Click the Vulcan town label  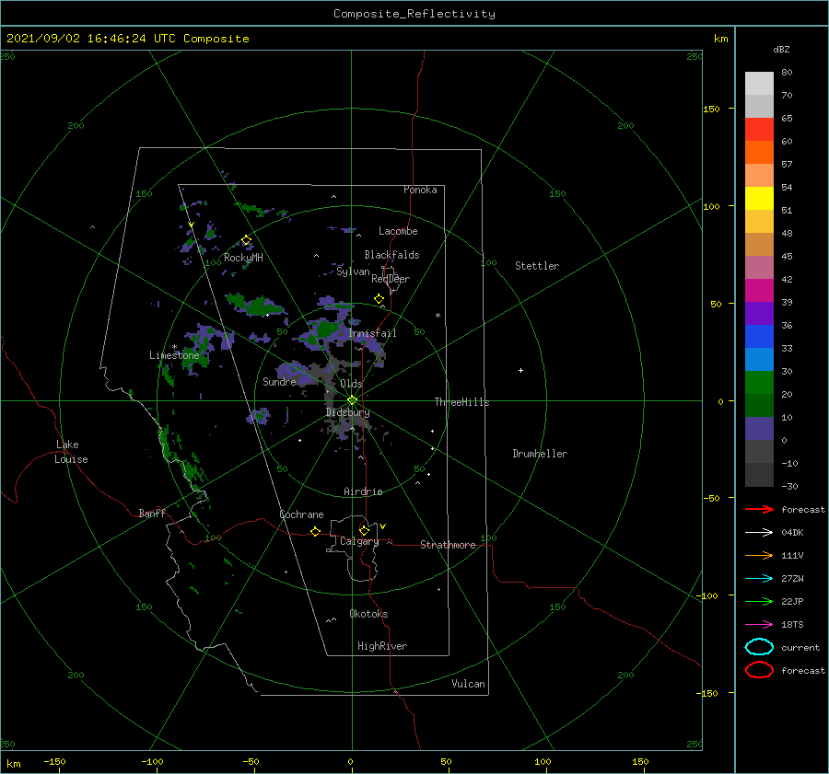(x=468, y=684)
